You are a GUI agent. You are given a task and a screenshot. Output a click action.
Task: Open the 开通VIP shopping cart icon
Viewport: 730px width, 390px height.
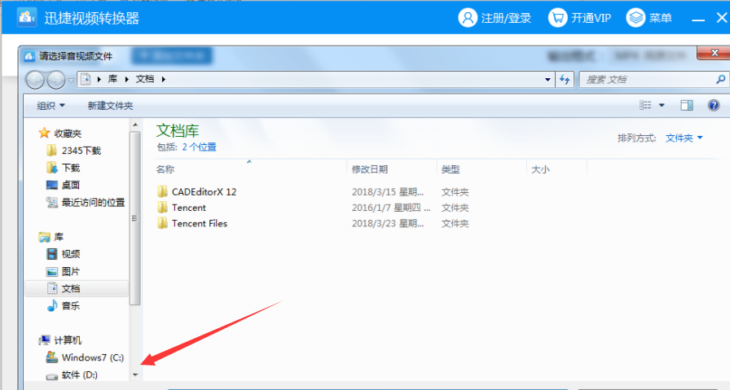pyautogui.click(x=557, y=17)
